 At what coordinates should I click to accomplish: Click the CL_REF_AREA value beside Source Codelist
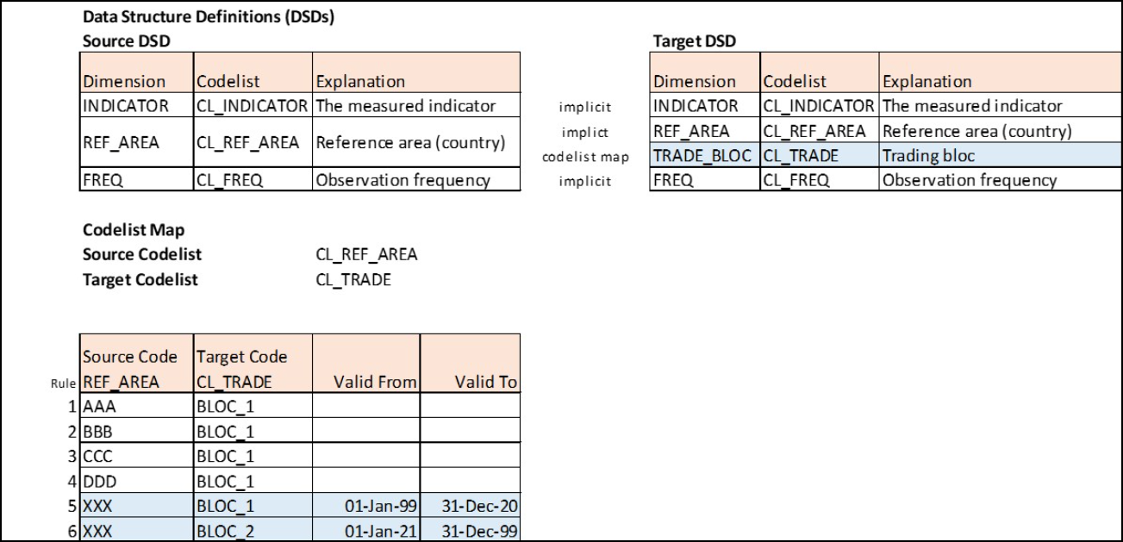[x=366, y=255]
